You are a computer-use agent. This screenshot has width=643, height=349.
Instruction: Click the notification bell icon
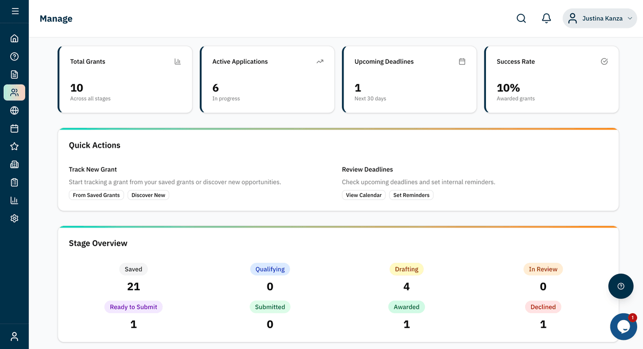point(547,18)
